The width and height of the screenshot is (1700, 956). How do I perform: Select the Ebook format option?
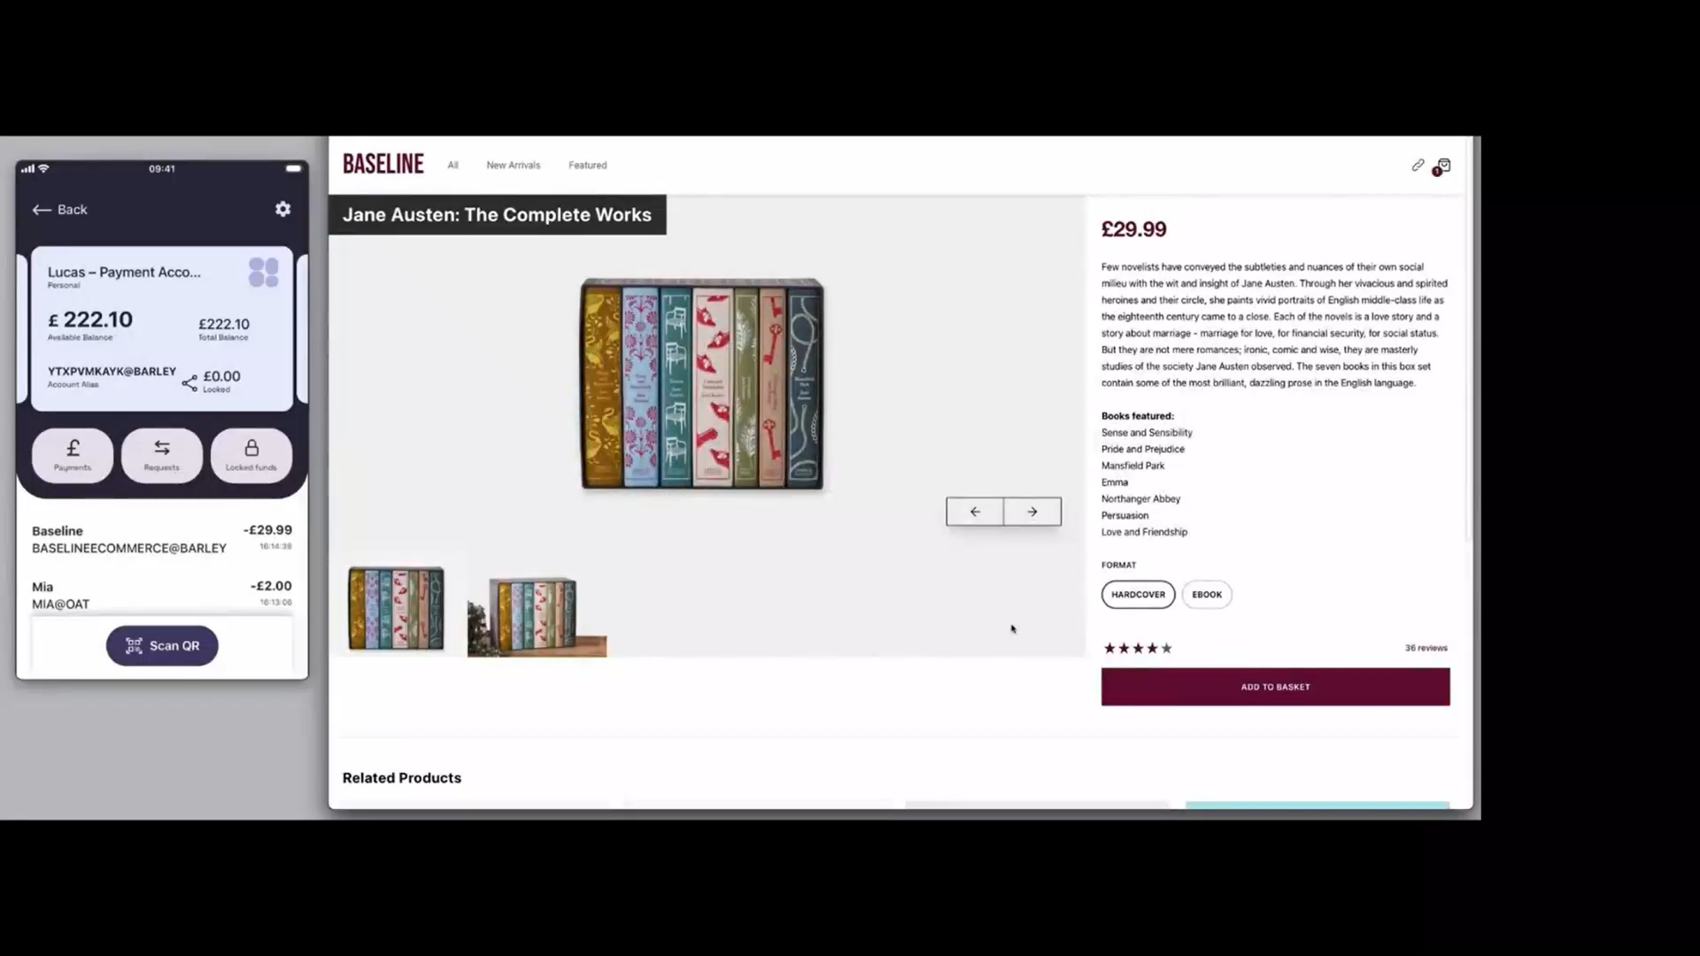pos(1206,595)
